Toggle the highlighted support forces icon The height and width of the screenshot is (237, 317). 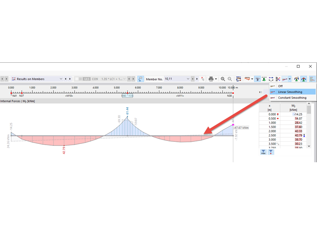pyautogui.click(x=304, y=79)
